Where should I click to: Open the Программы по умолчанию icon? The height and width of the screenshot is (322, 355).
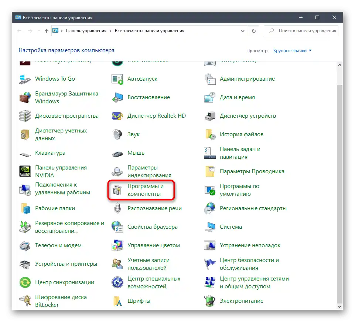coord(210,190)
